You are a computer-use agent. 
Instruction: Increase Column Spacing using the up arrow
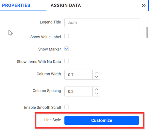[x=96, y=89]
